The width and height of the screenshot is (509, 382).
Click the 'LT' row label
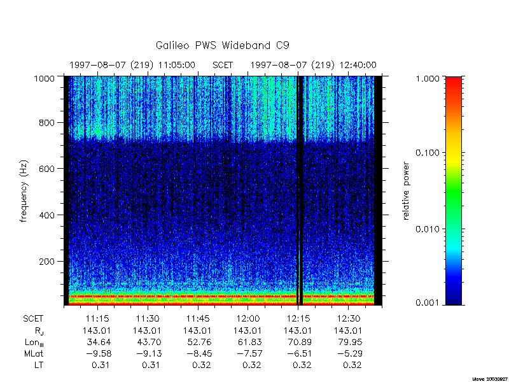39,365
